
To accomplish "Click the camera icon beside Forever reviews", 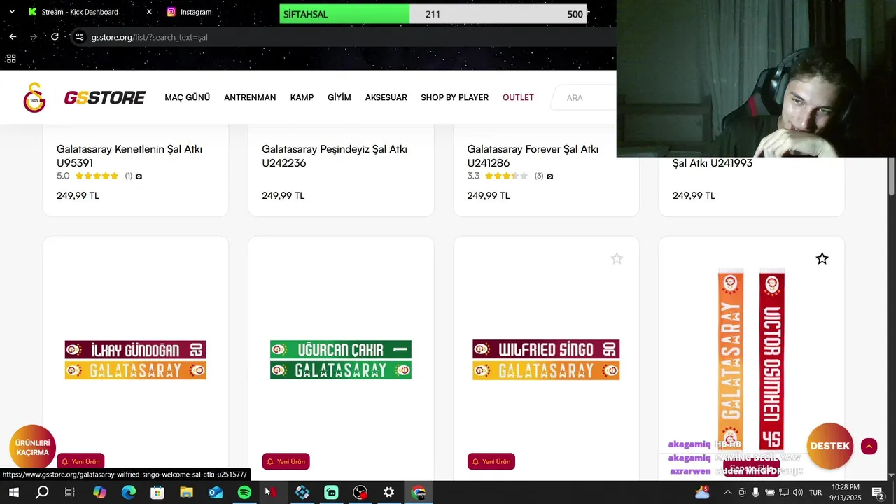I will pyautogui.click(x=549, y=176).
